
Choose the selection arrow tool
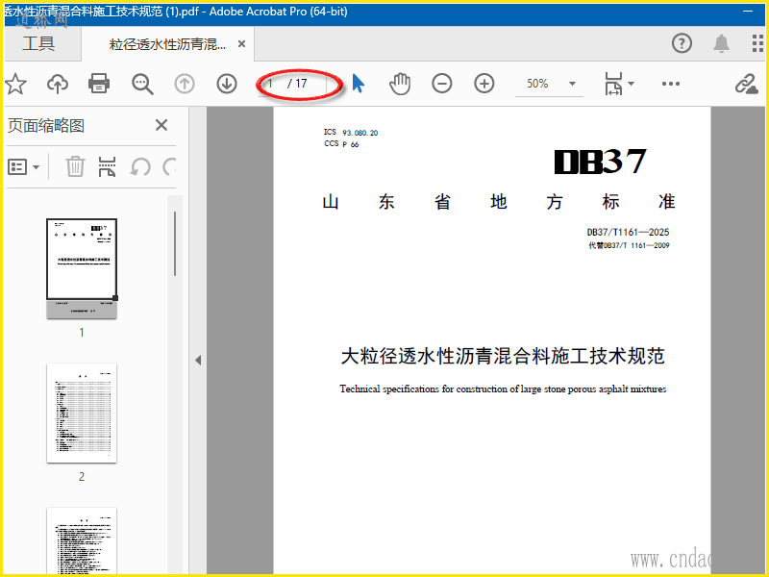(359, 84)
